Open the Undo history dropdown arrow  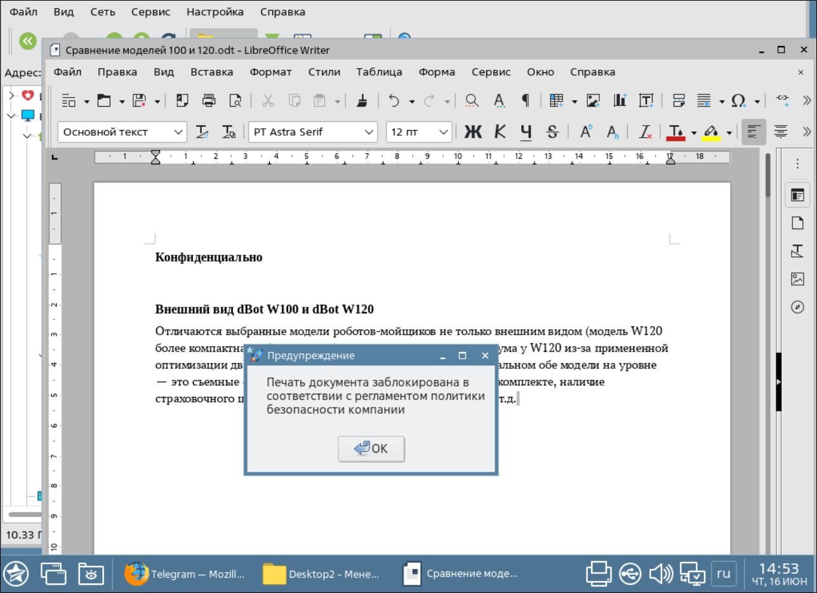tap(412, 102)
